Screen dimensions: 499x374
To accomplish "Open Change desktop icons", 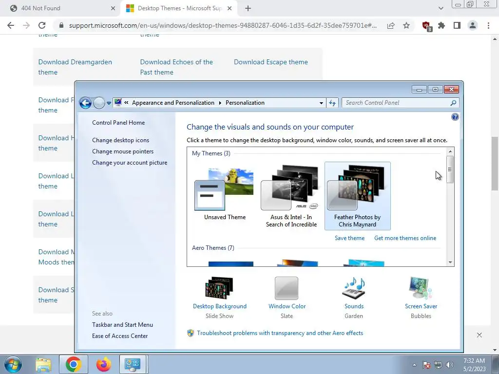I will click(121, 140).
